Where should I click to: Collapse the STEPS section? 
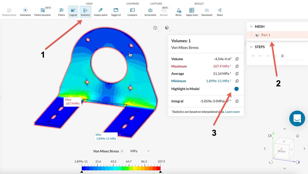pos(251,47)
